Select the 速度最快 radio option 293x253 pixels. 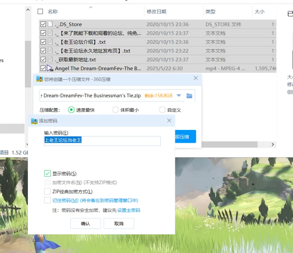71,110
